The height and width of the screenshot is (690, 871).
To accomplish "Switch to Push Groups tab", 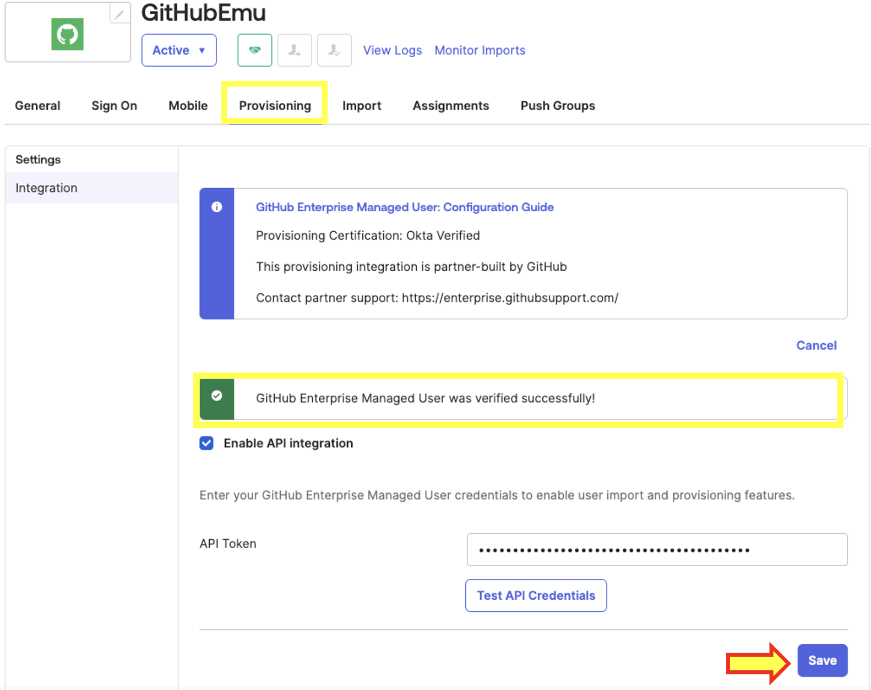I will [x=558, y=106].
